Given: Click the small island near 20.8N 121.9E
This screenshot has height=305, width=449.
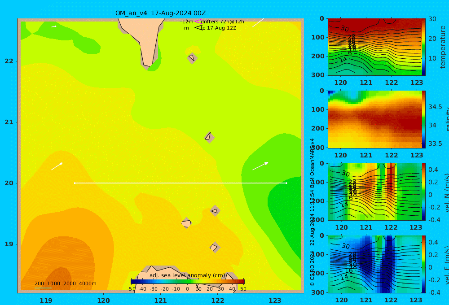Looking at the screenshot, I should click(209, 137).
